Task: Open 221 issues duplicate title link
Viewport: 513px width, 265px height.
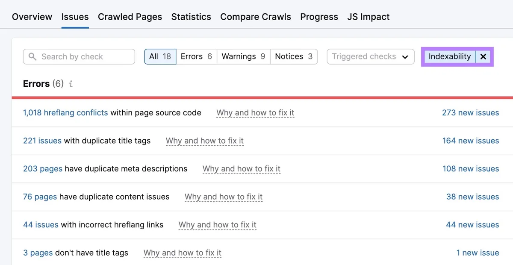Action: coord(42,141)
